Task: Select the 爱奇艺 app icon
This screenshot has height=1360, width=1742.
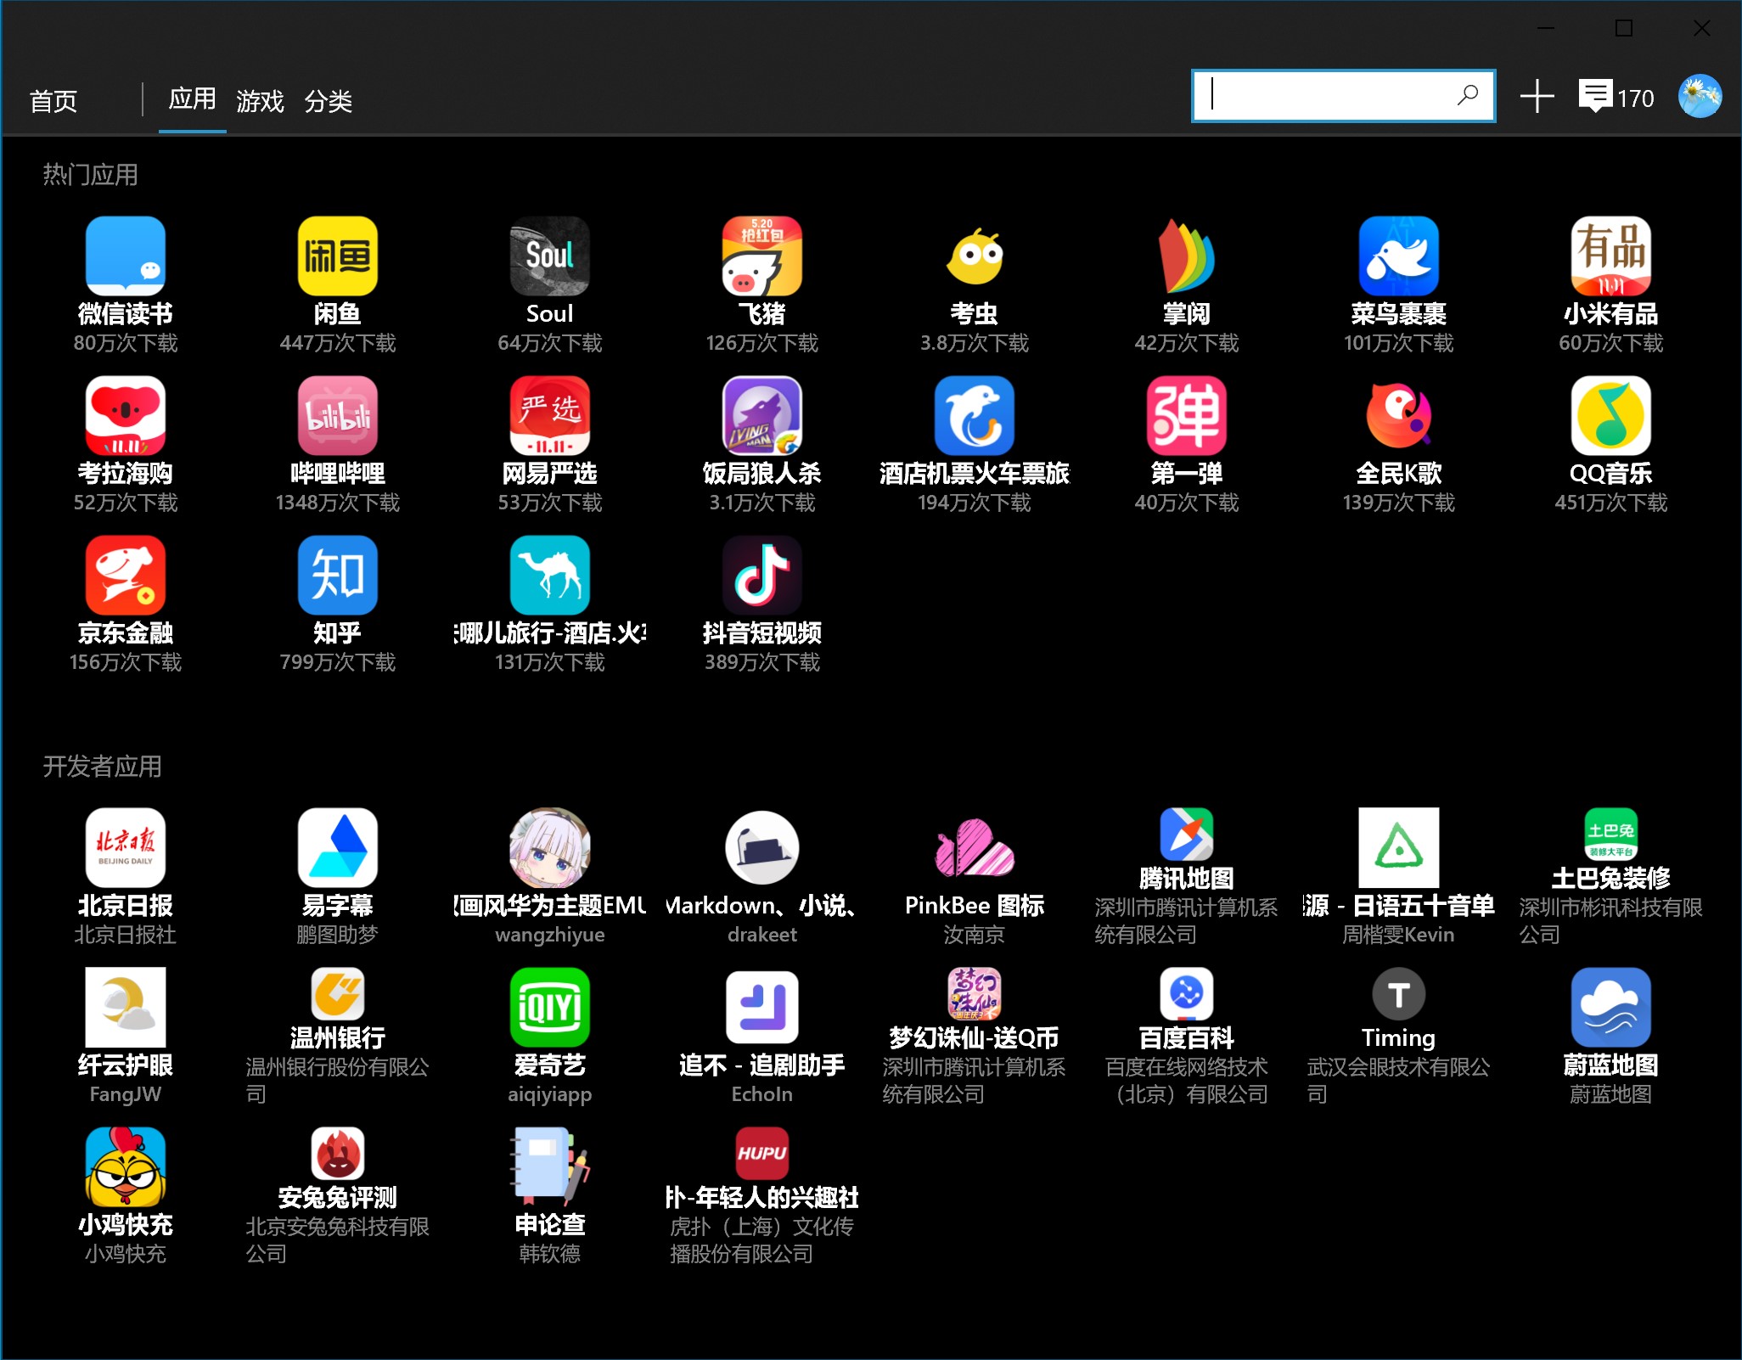Action: pos(549,1007)
